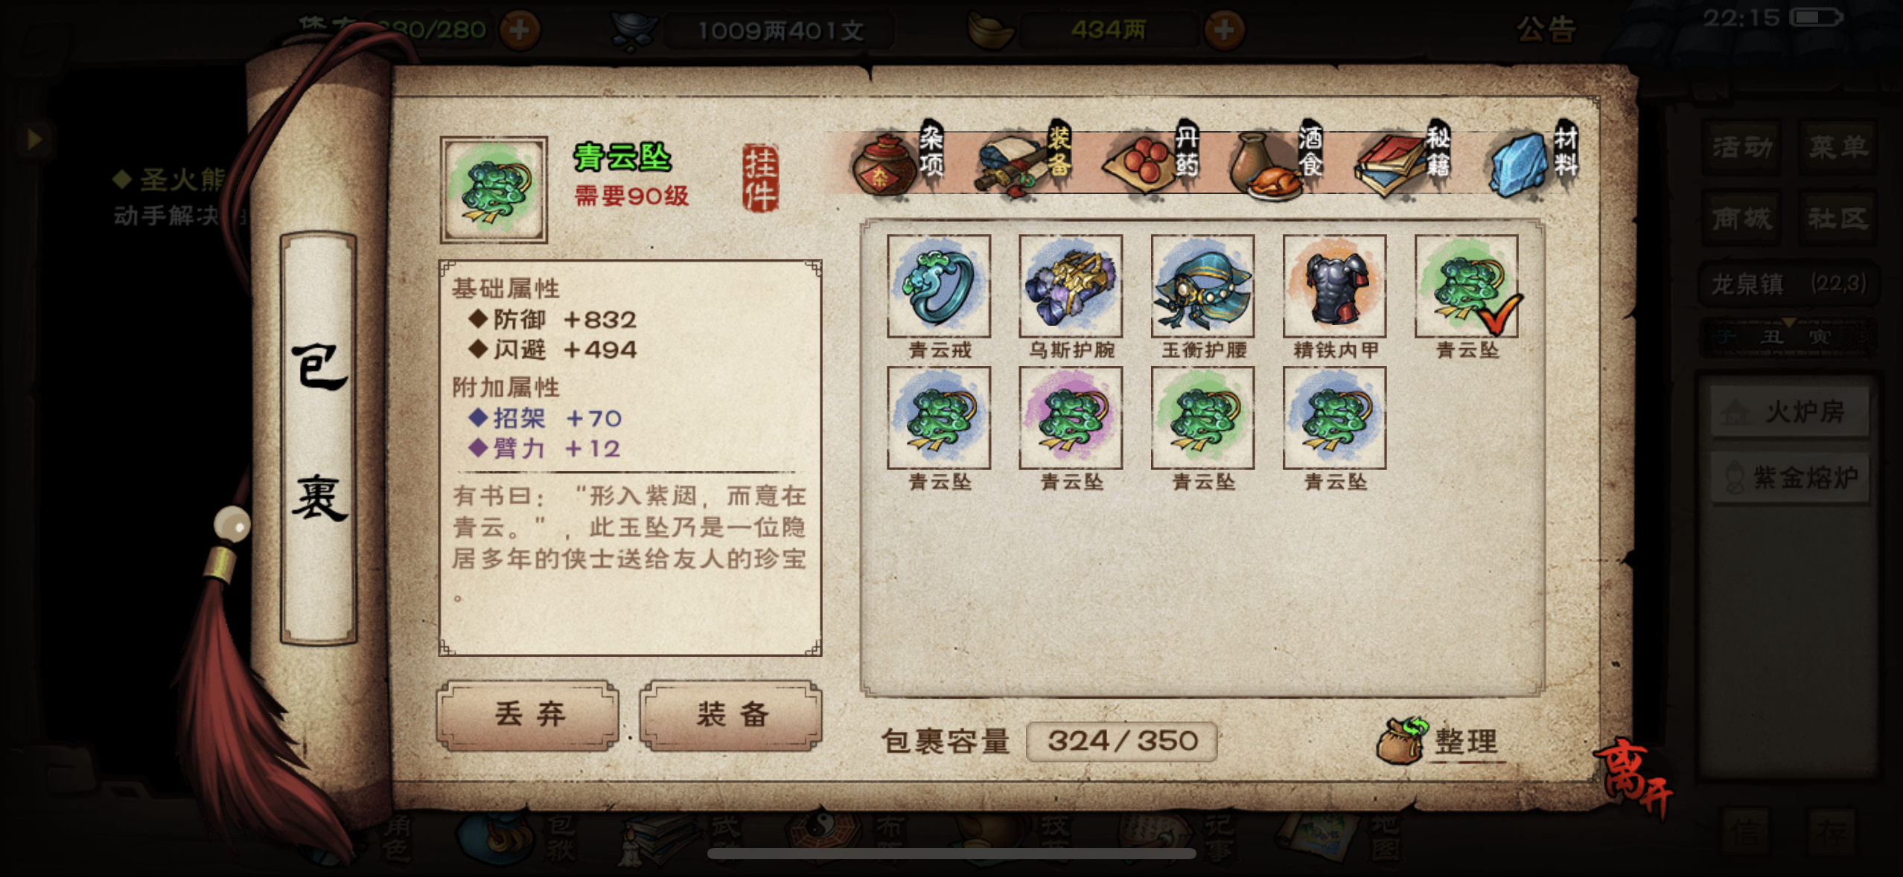The width and height of the screenshot is (1903, 877).
Task: Select the 精铁内甲 armor item
Action: pyautogui.click(x=1334, y=286)
